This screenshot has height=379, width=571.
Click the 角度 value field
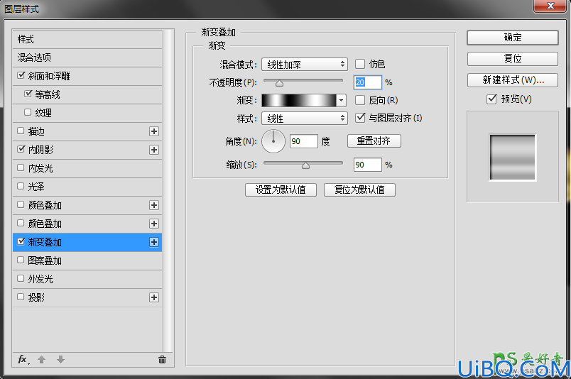click(x=304, y=141)
